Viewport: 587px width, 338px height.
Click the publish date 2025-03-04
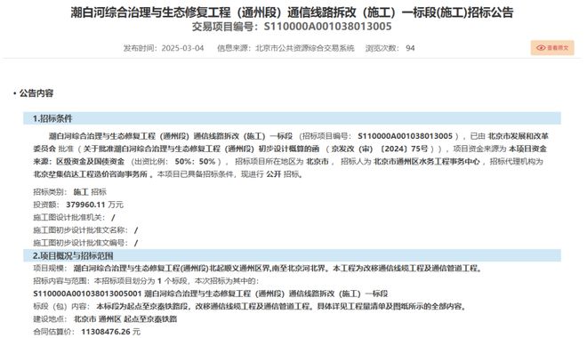182,48
